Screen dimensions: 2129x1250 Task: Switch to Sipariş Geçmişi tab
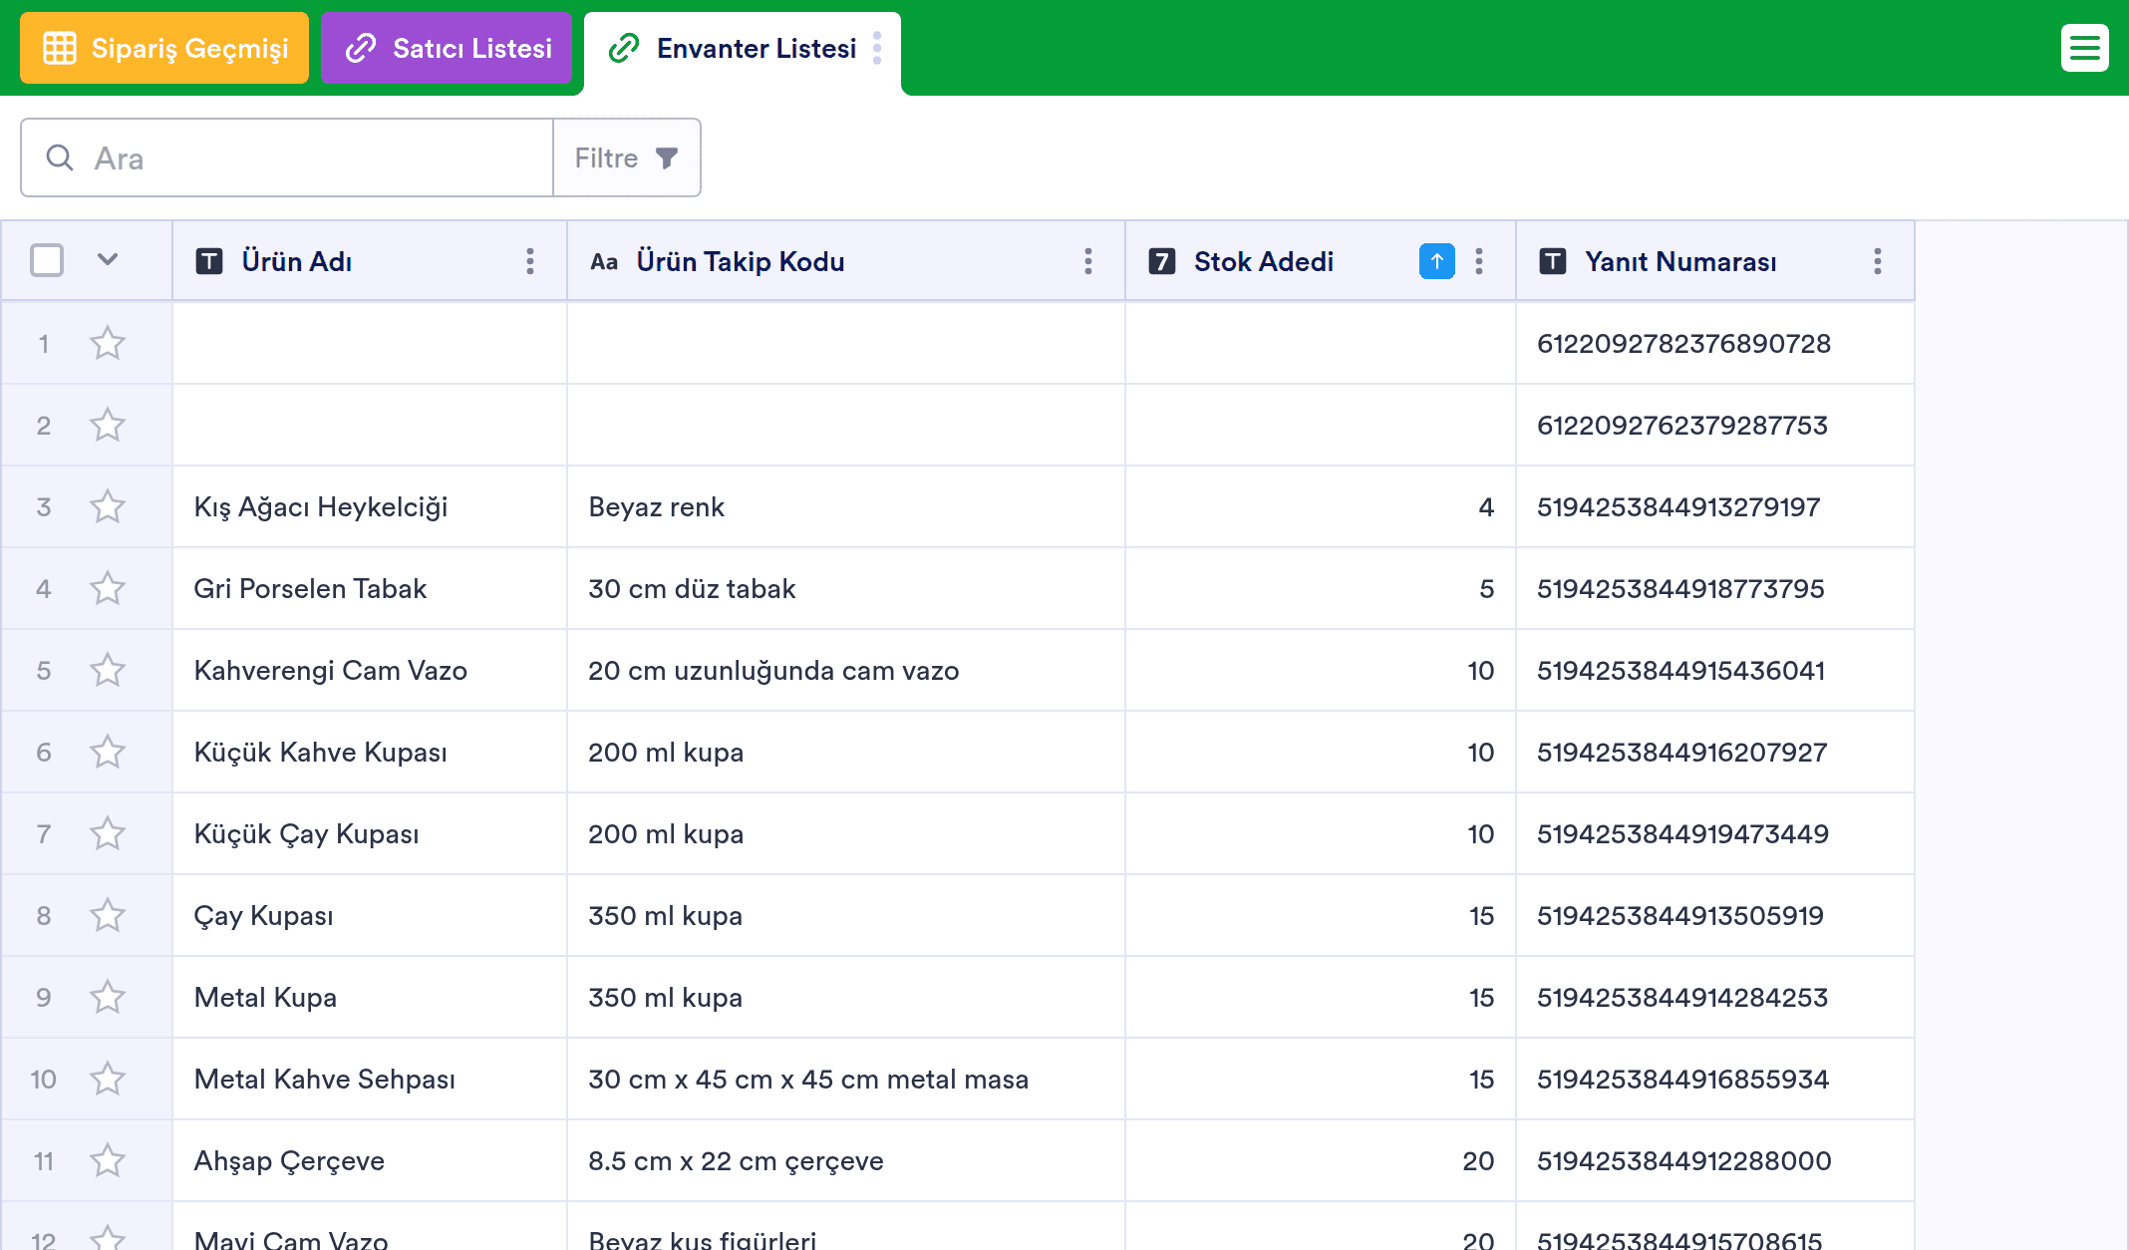point(164,48)
